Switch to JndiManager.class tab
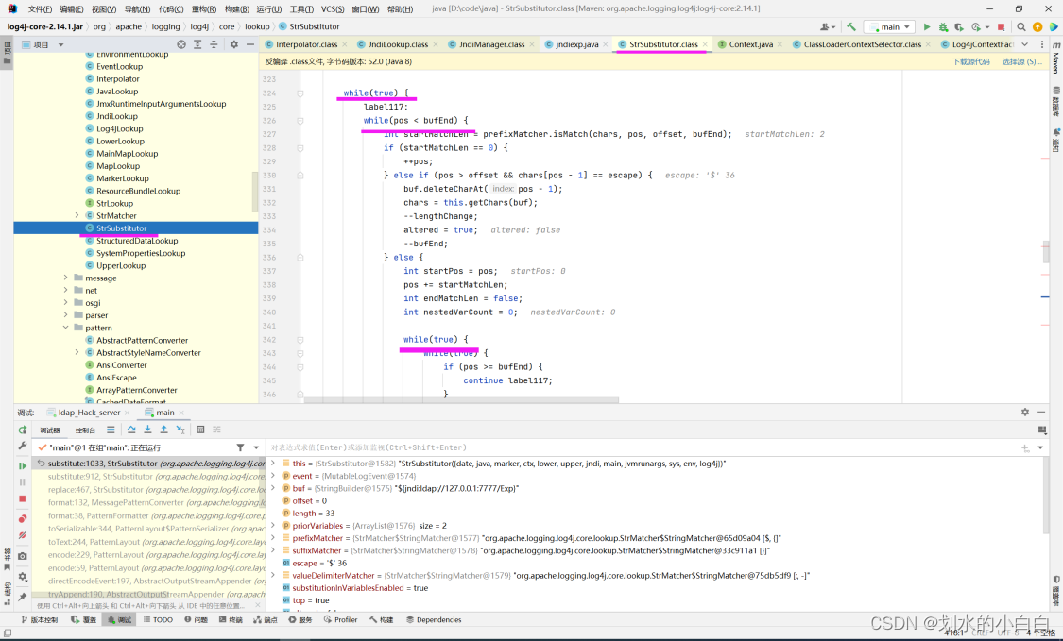 click(491, 44)
